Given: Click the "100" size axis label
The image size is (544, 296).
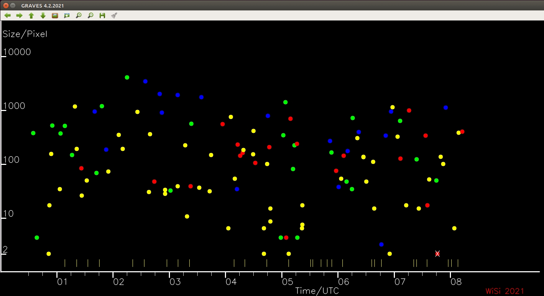Looking at the screenshot, I should tap(11, 160).
